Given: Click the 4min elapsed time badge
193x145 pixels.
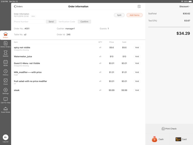Looking at the screenshot, I should tap(33, 16).
